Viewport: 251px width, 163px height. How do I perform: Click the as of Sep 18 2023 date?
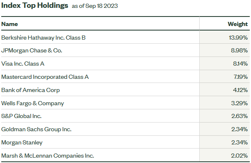95,6
